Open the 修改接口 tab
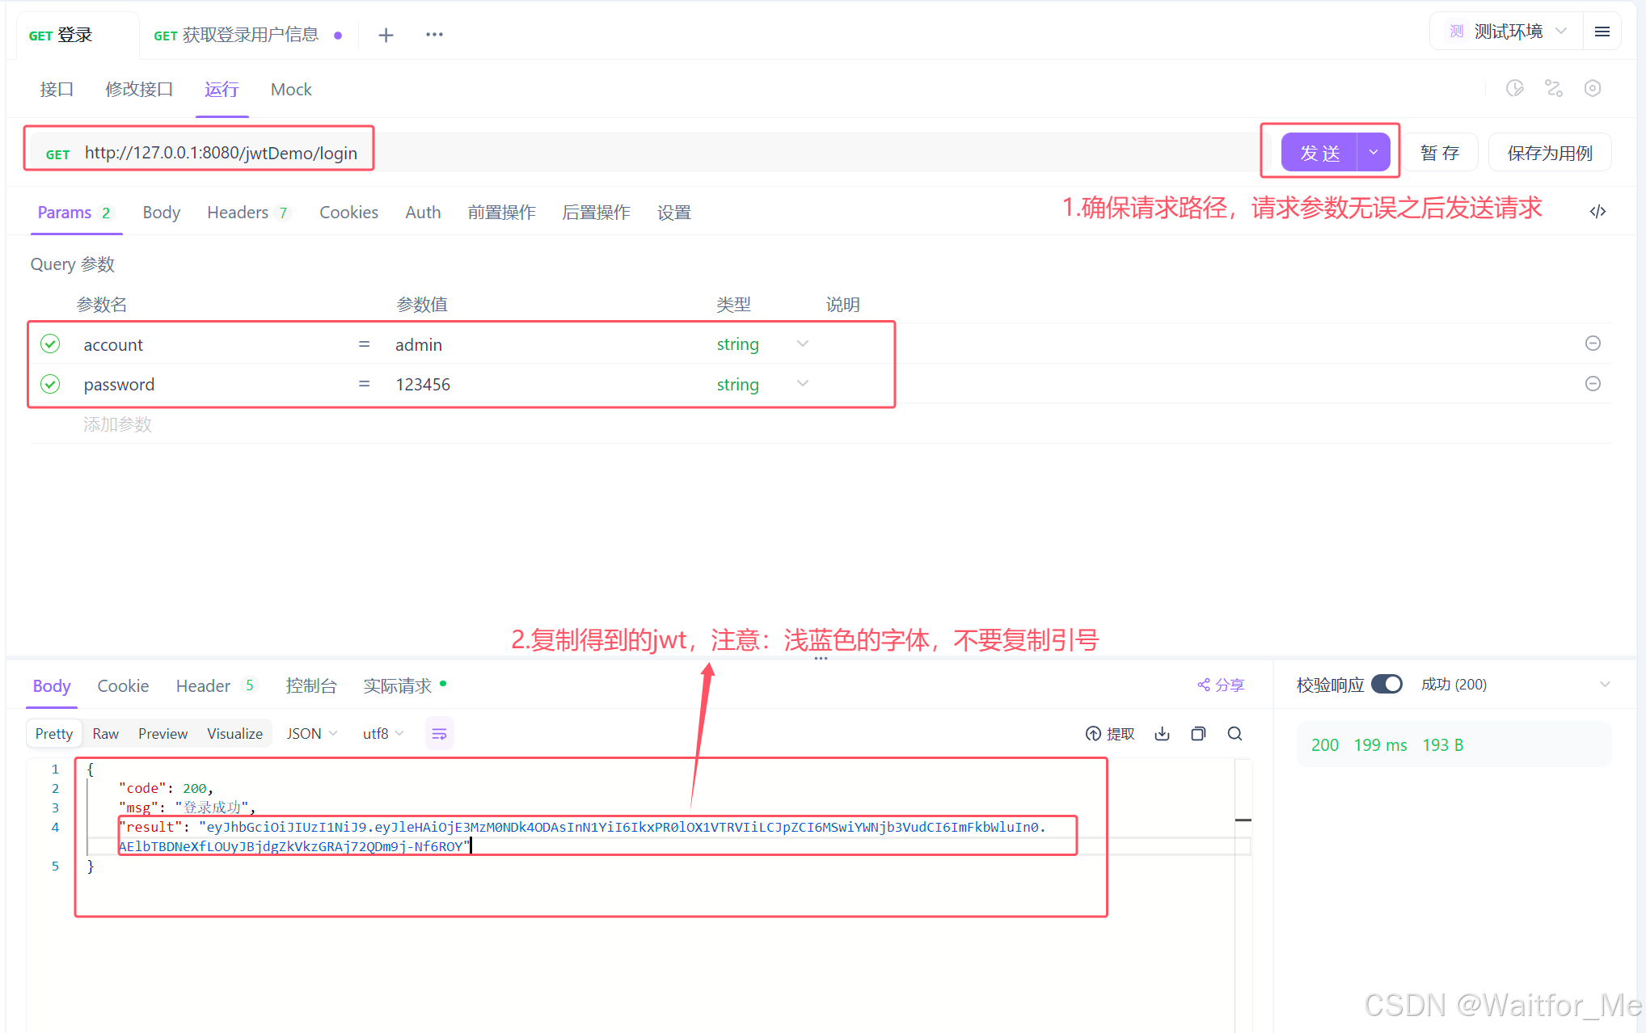This screenshot has height=1033, width=1646. [x=139, y=90]
